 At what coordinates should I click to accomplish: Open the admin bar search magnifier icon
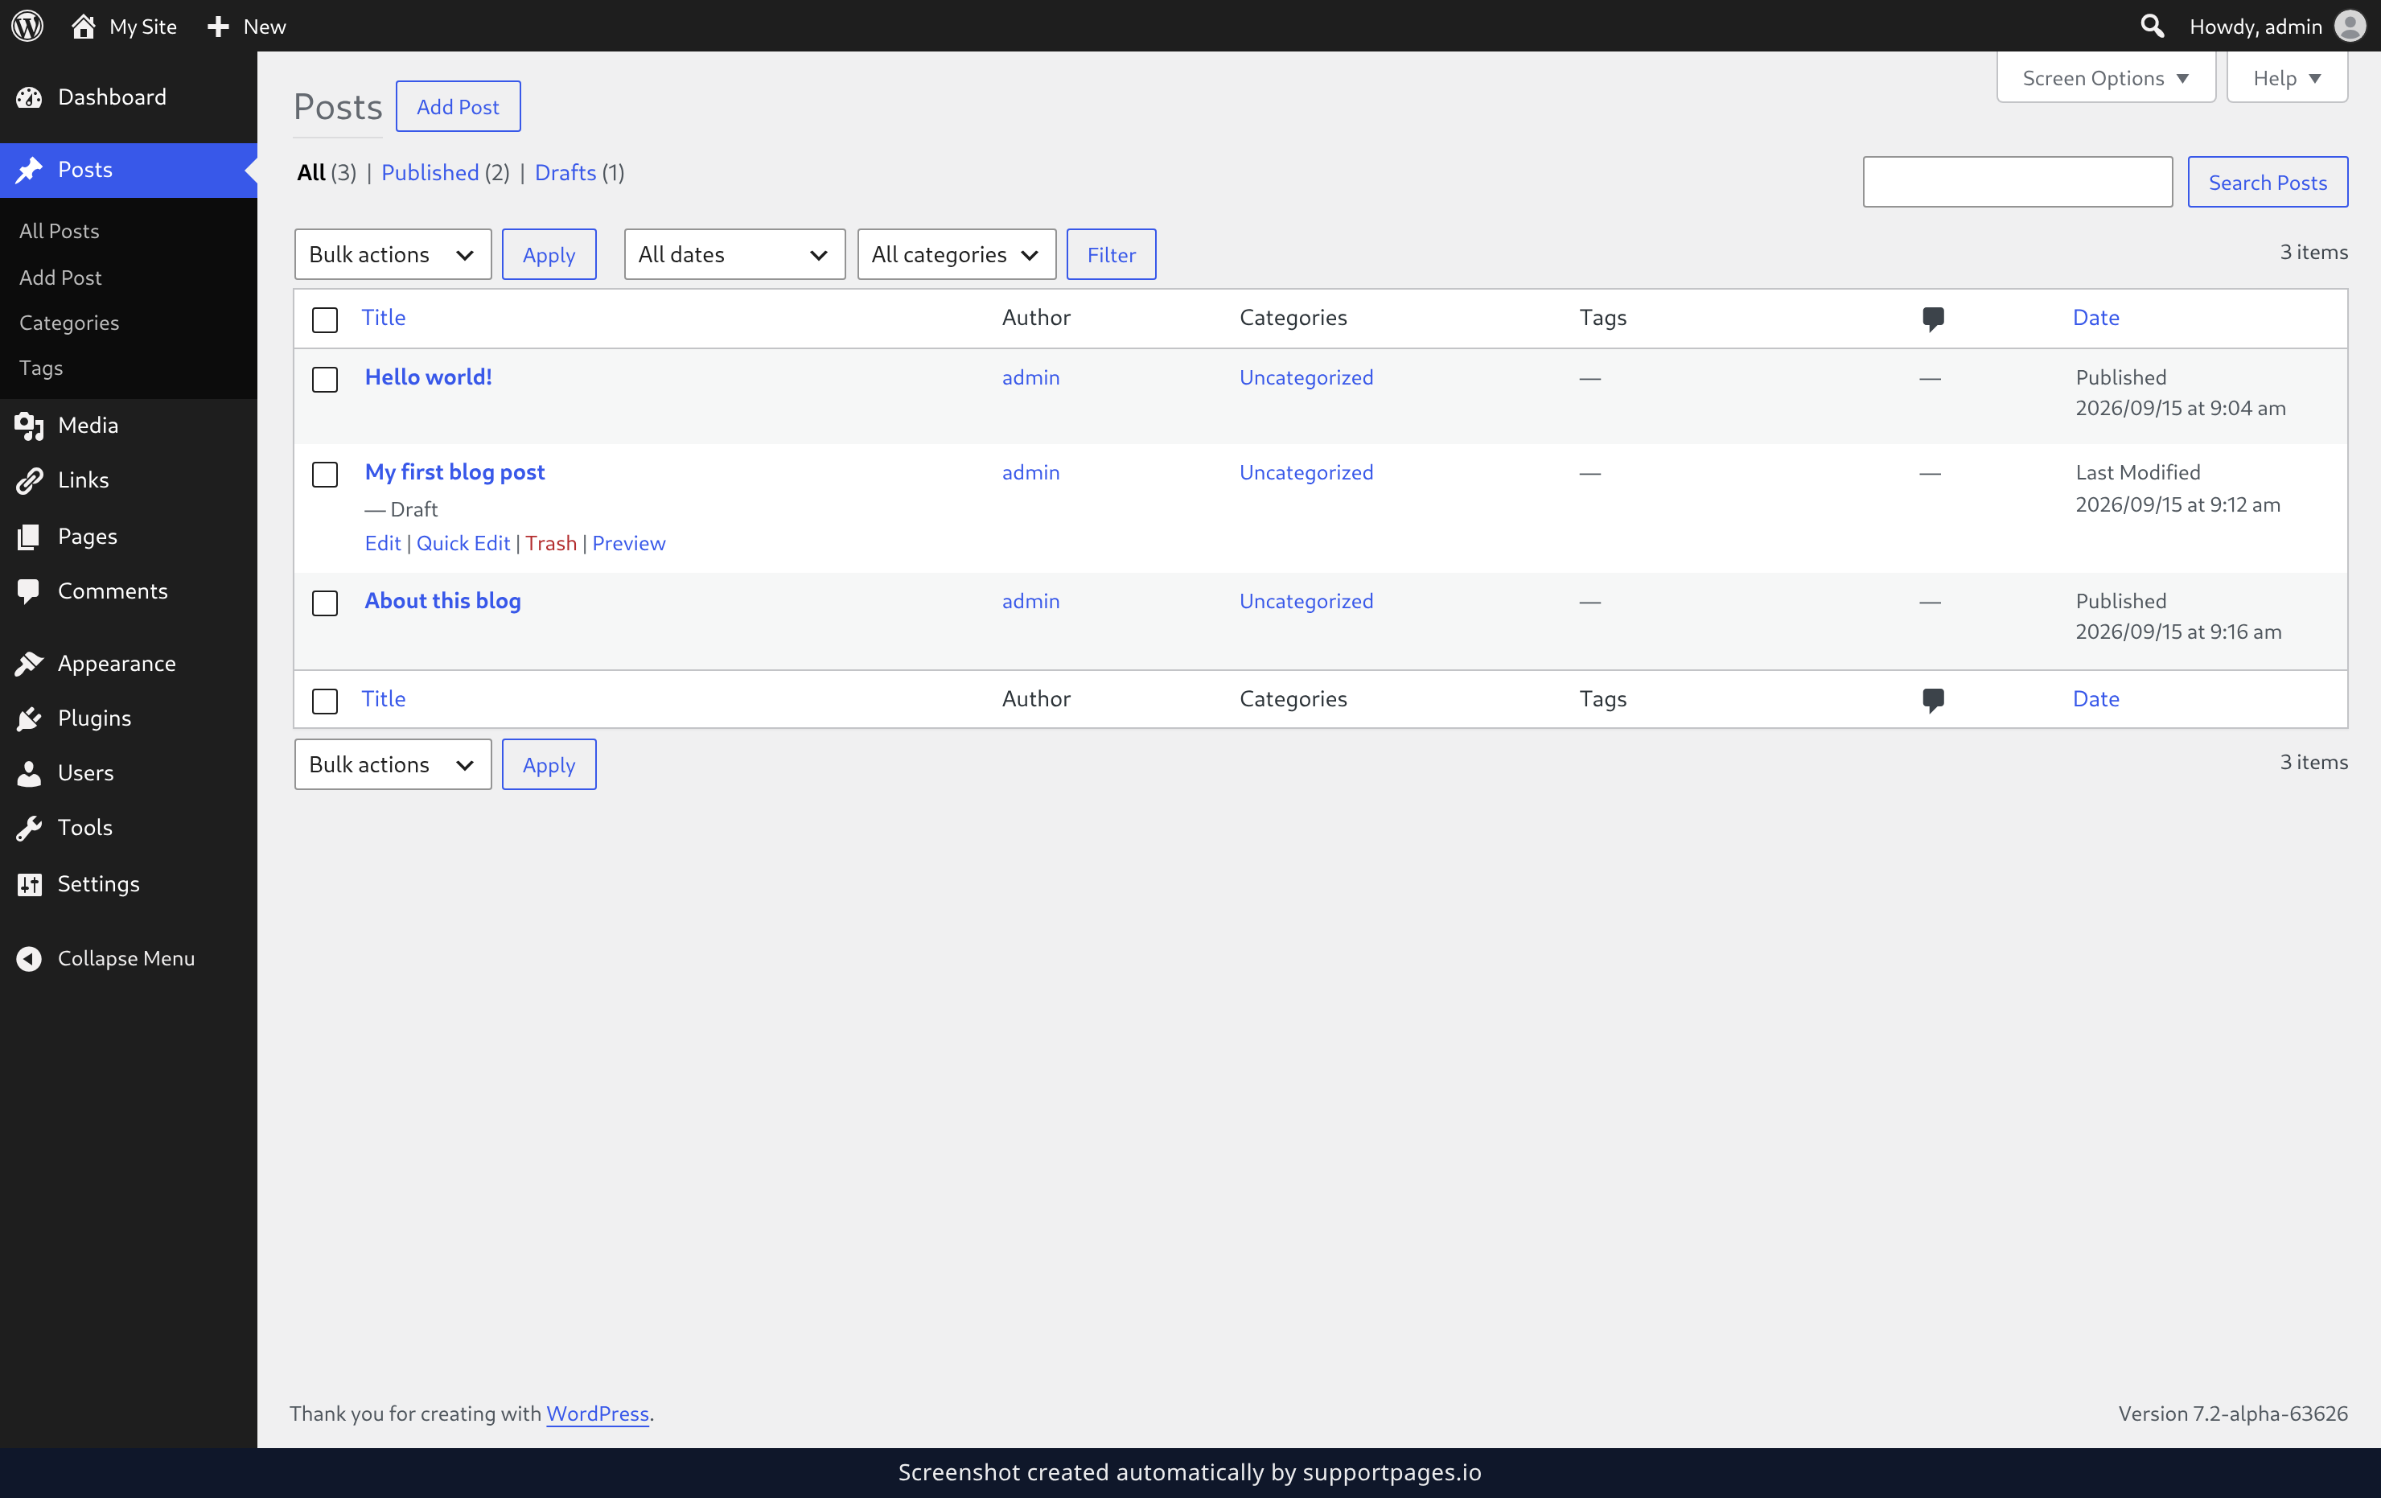(2152, 26)
